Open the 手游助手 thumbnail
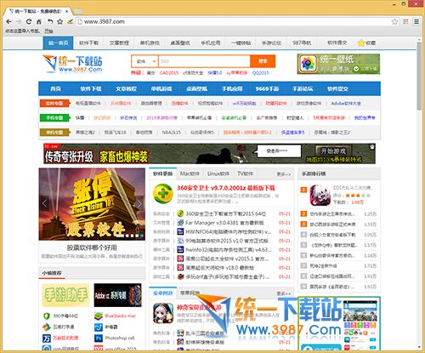This screenshot has width=425, height=353. point(65,295)
